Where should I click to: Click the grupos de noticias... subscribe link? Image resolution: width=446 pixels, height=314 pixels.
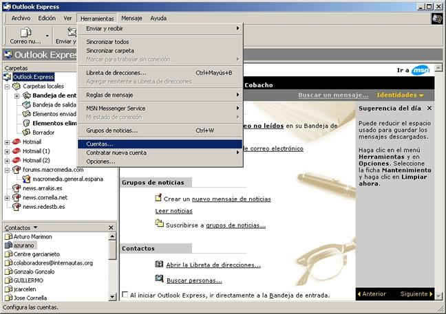(236, 225)
